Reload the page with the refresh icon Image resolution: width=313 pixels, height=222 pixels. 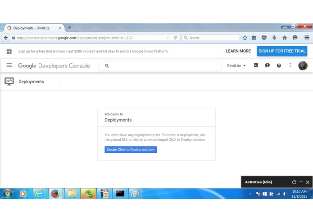[175, 38]
